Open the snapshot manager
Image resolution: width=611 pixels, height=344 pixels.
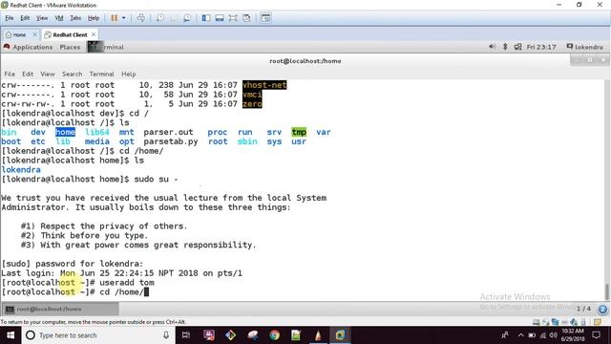coord(187,18)
